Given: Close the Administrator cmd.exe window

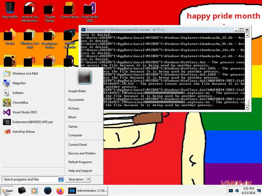Looking at the screenshot, I should 247,30.
